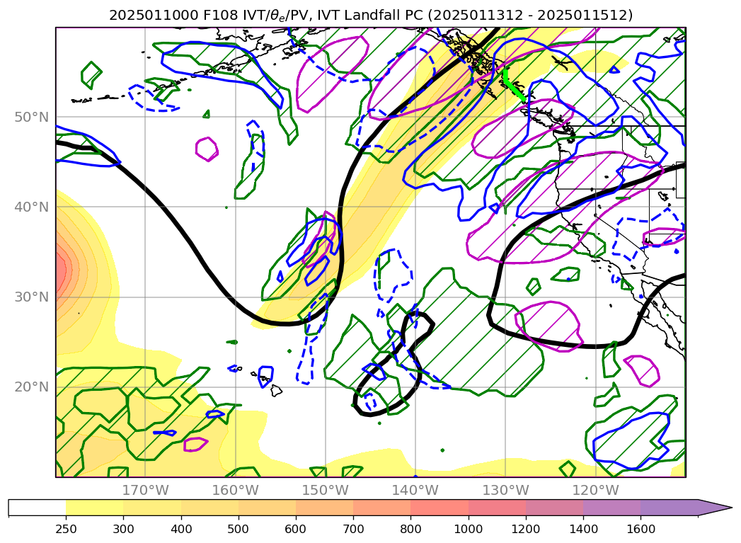Click the yellow 250–300 colorbar segment
Image resolution: width=741 pixels, height=543 pixels.
point(95,508)
